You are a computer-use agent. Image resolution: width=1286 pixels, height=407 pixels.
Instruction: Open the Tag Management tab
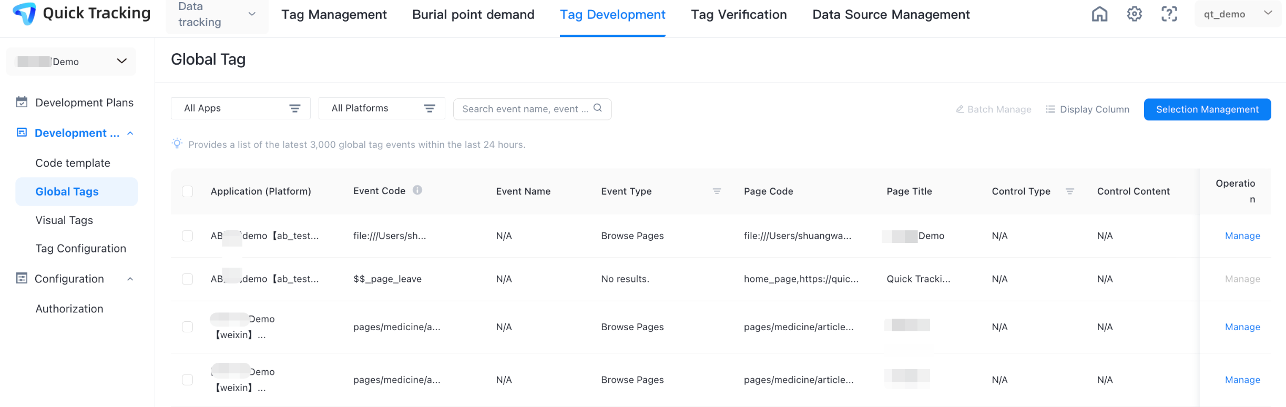point(334,15)
